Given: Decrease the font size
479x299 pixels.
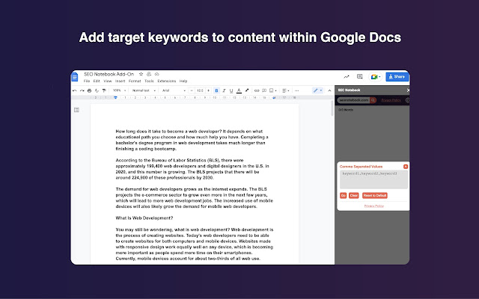Looking at the screenshot, I should pos(192,90).
